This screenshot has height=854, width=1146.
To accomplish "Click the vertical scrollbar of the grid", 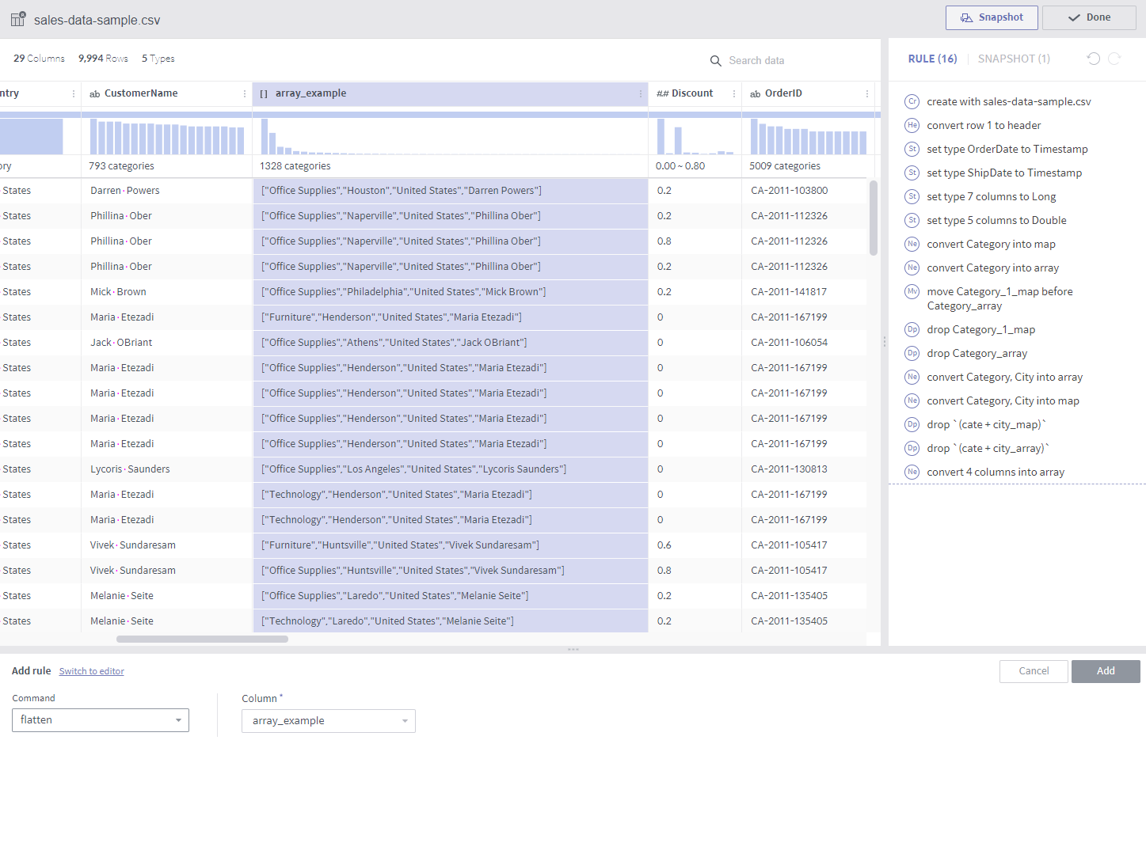I will (874, 218).
